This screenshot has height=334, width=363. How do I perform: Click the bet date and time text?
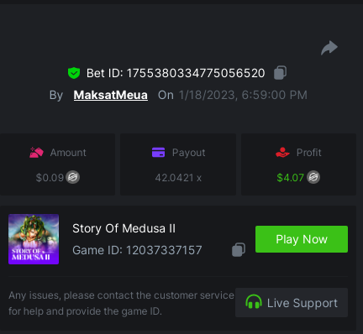[x=243, y=95]
